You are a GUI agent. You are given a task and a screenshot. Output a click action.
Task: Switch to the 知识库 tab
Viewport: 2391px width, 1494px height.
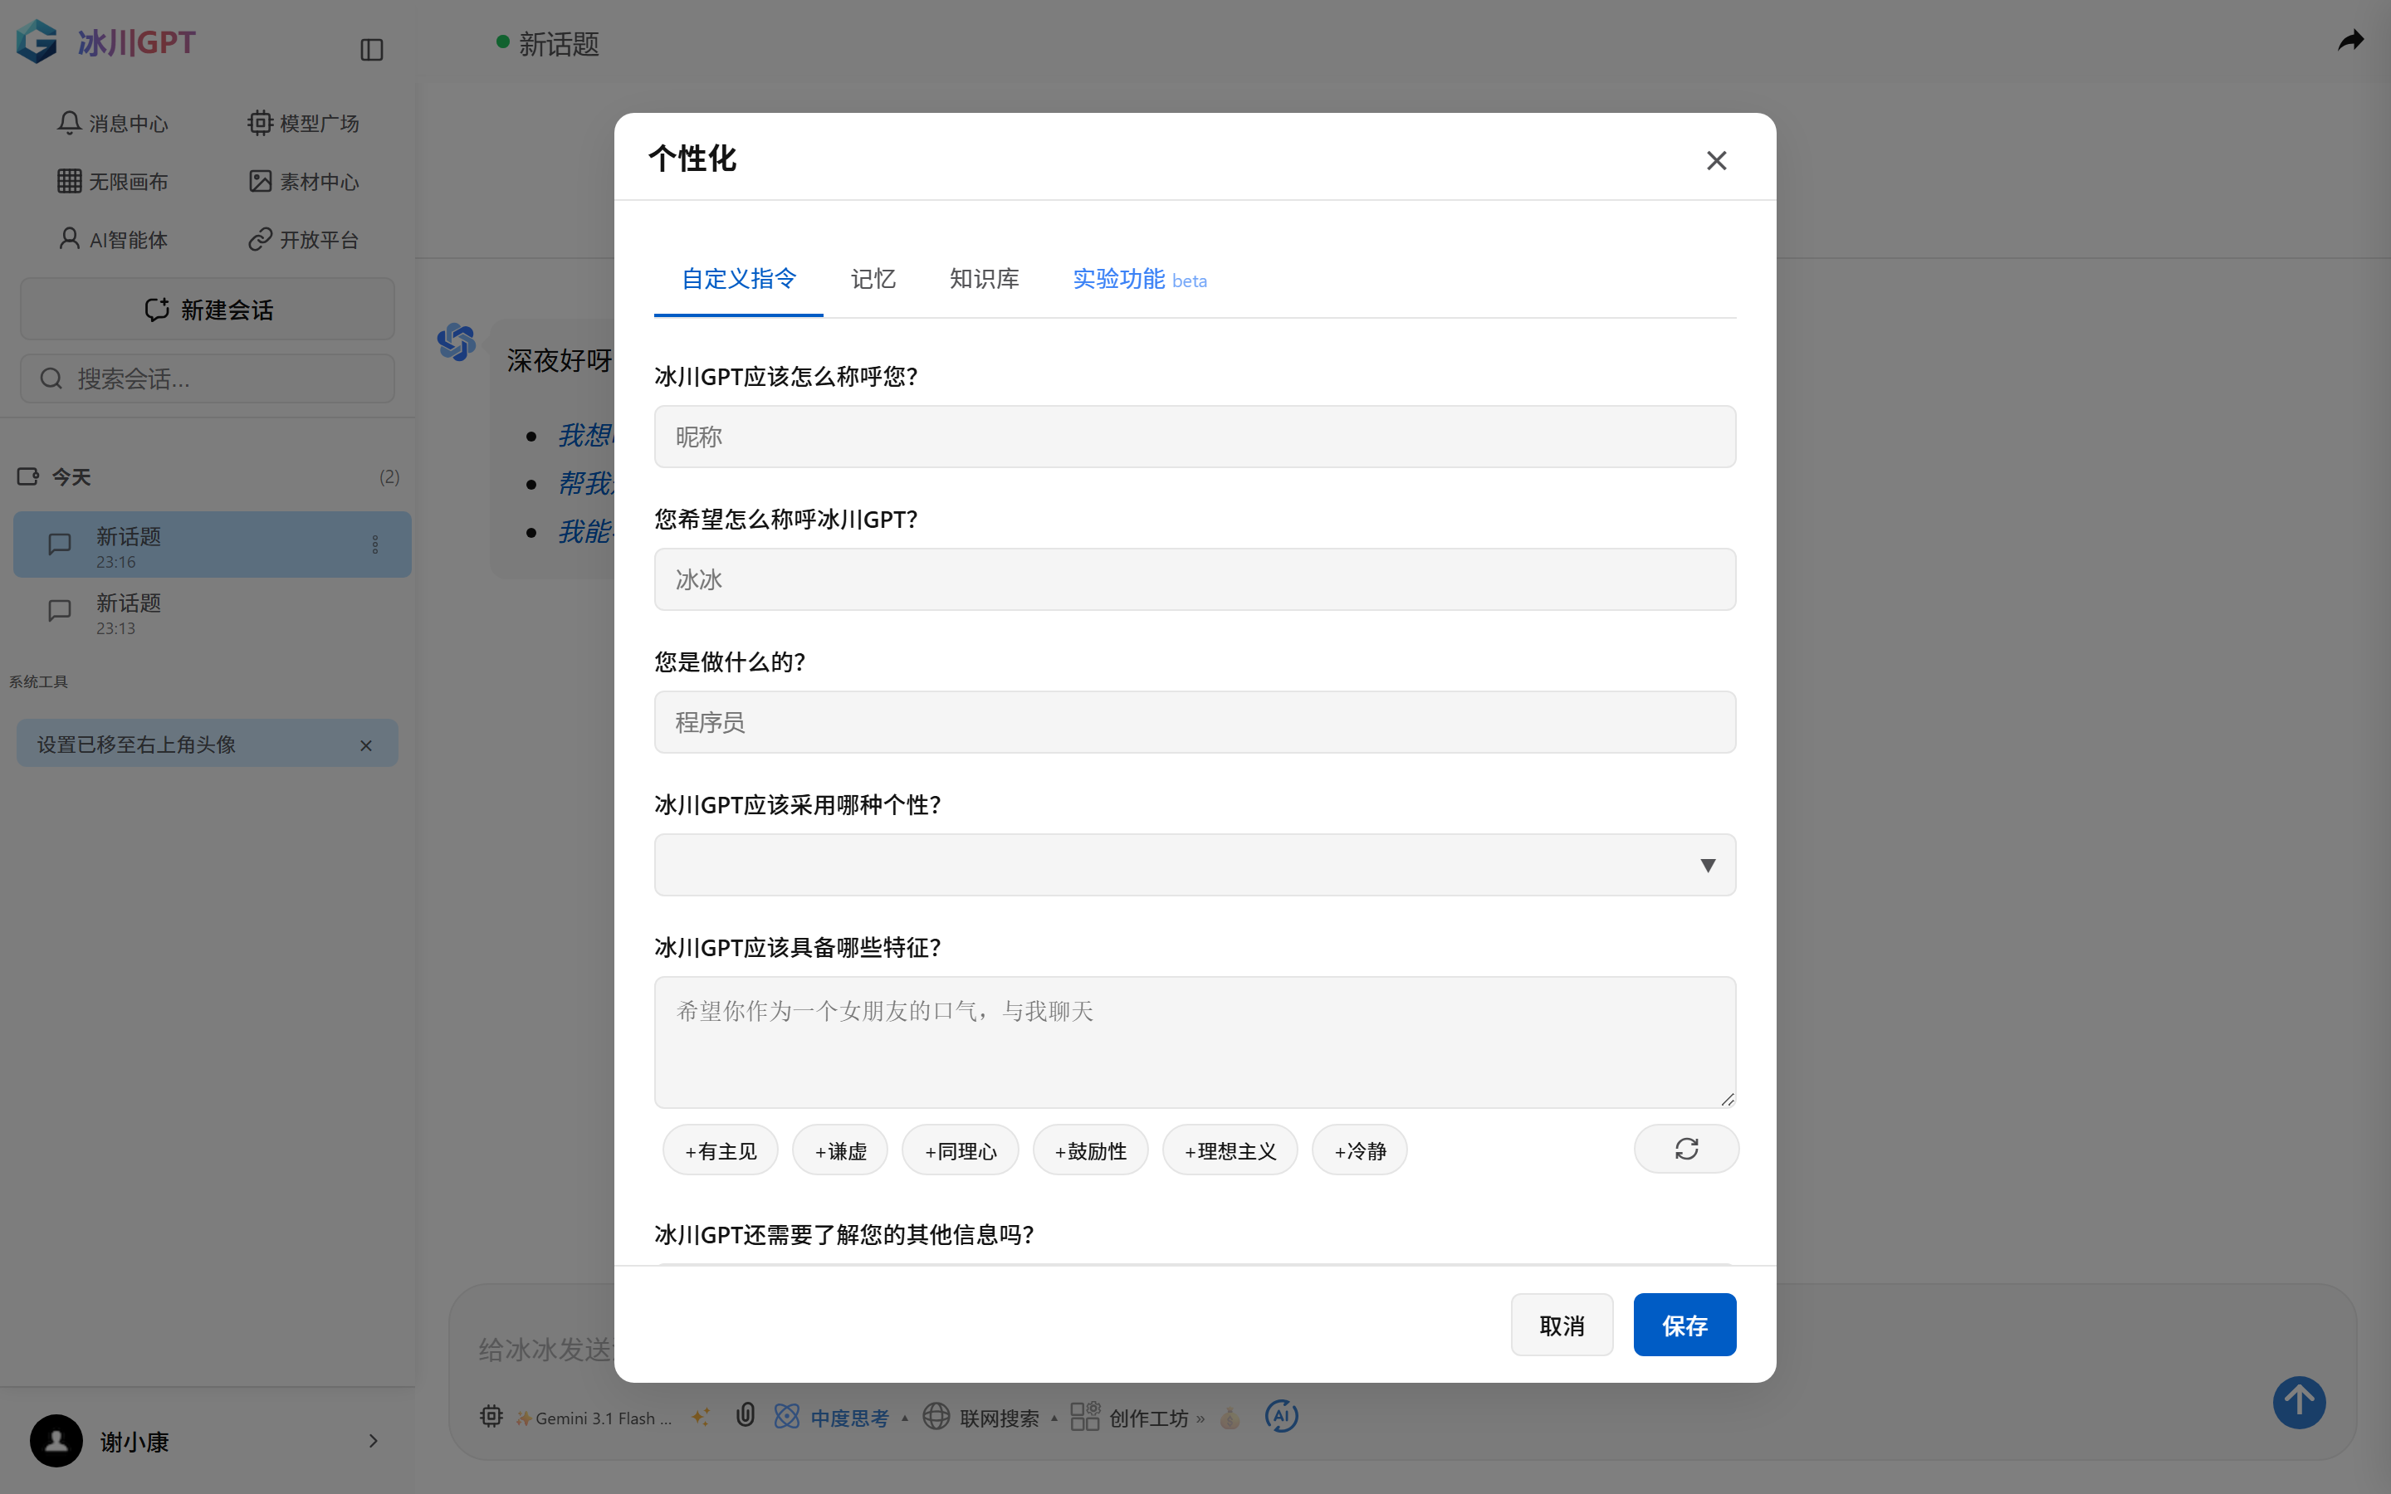pyautogui.click(x=983, y=280)
